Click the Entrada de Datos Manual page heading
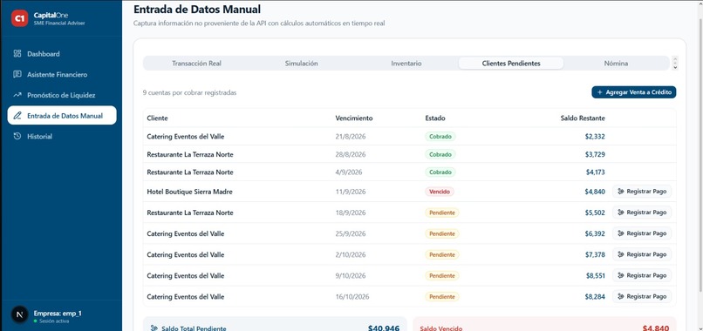Image resolution: width=703 pixels, height=331 pixels. coord(197,9)
